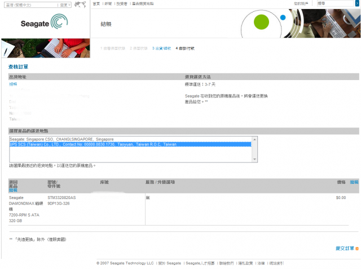
Task: Click the world map icon
Action: pos(80,5)
